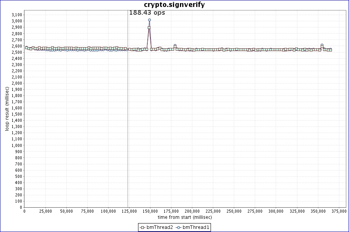Click the 3,100 tick on the y-axis
Viewport: 349px width, 232px height.
click(17, 15)
